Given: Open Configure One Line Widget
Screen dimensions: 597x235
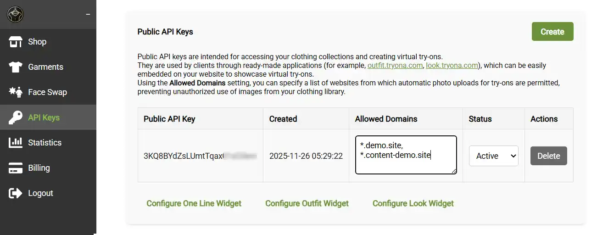Looking at the screenshot, I should coord(194,203).
